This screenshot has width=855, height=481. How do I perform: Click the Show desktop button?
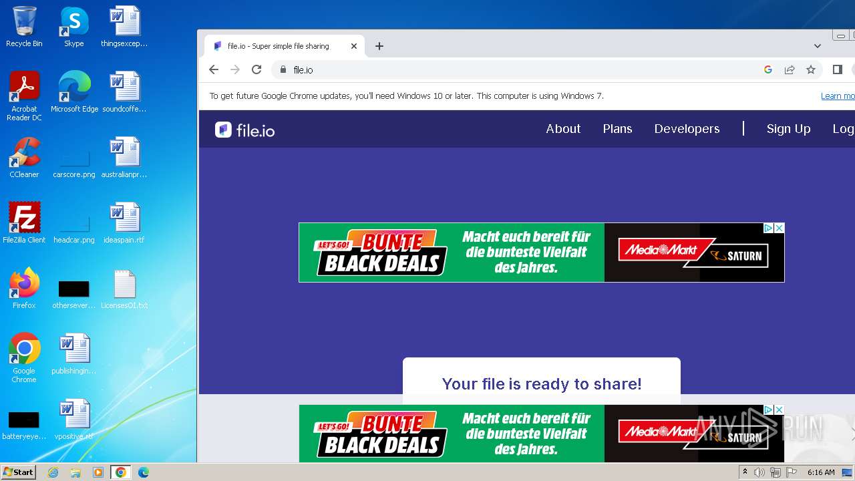pos(848,472)
